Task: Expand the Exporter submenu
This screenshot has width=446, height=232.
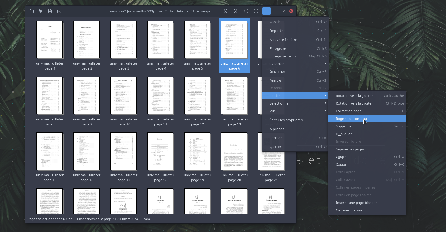Action: pos(295,64)
